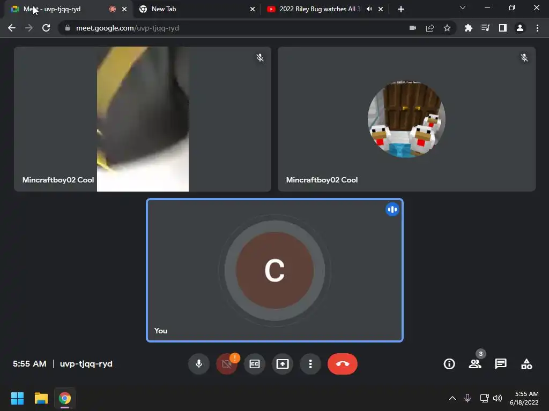The width and height of the screenshot is (549, 411).
Task: Click the participant count badge showing 3
Action: [481, 354]
